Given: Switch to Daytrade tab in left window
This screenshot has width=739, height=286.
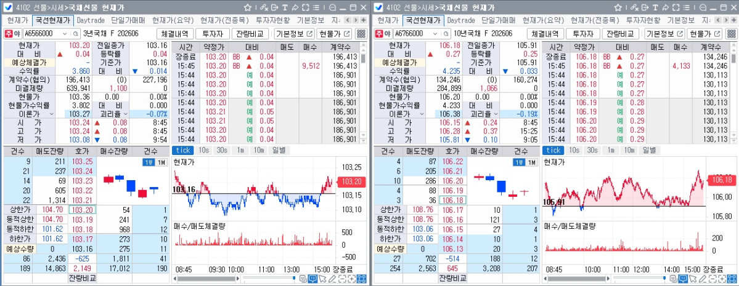Looking at the screenshot, I should [x=91, y=20].
